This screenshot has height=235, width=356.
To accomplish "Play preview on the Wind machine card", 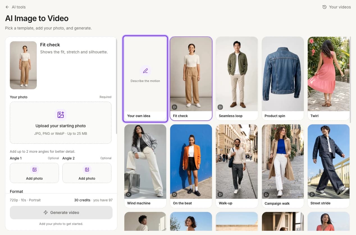I will 129,194.
